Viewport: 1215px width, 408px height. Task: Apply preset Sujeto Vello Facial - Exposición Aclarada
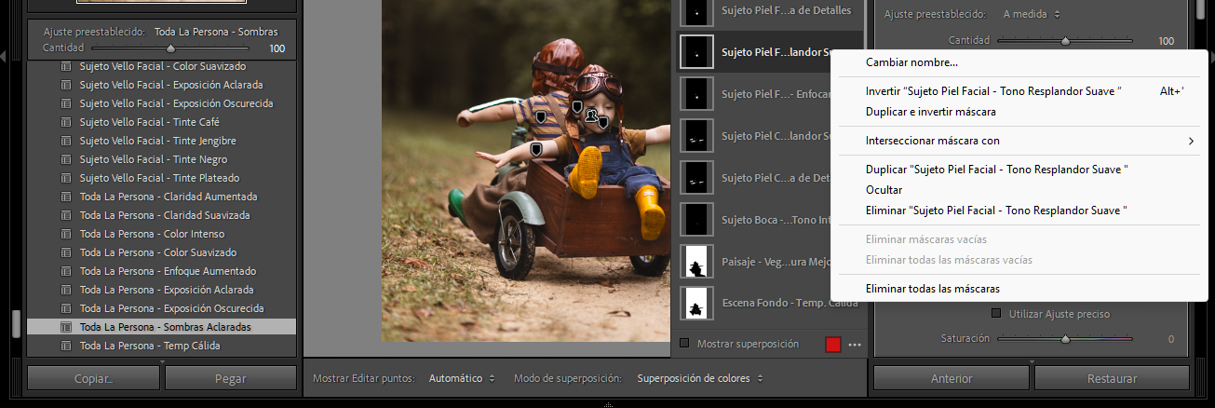pyautogui.click(x=171, y=85)
